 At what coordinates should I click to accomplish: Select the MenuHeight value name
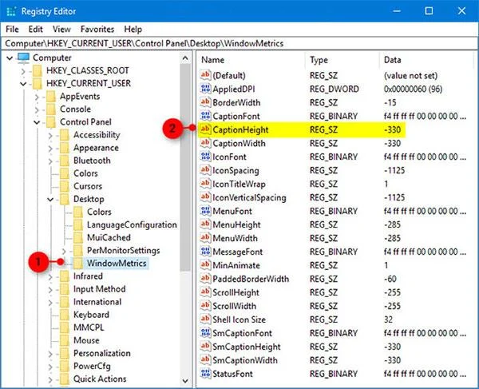[x=236, y=224]
